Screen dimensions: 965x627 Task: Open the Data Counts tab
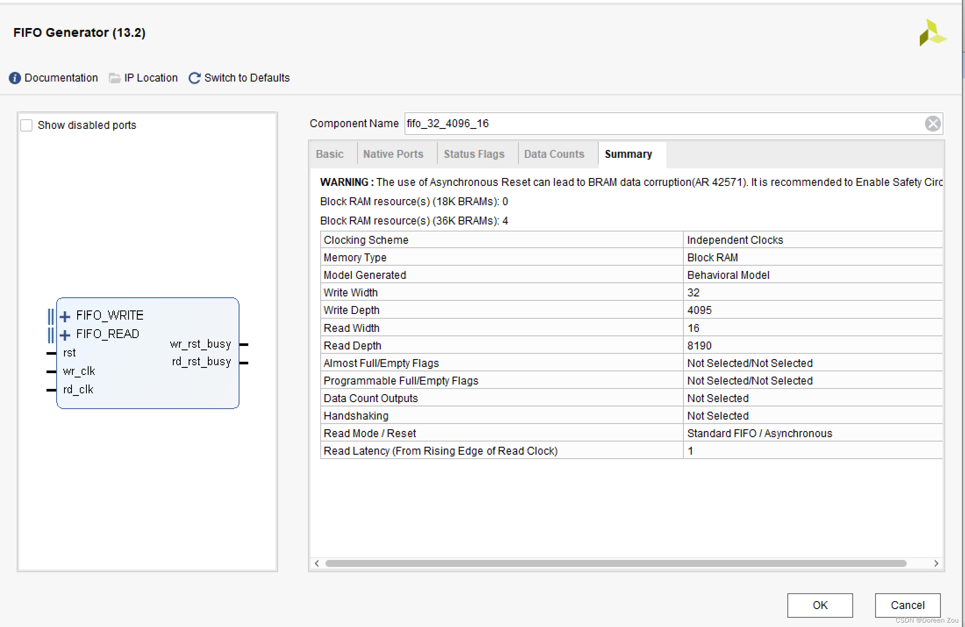click(x=554, y=154)
